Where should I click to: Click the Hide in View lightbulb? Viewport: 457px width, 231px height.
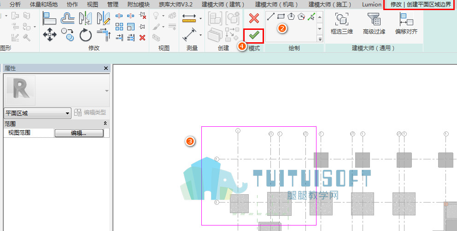point(156,16)
